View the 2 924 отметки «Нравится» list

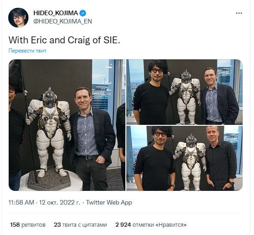point(151,225)
